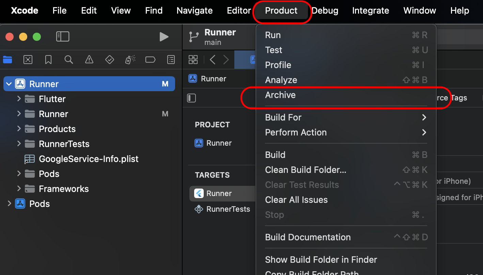
Task: Open the Project navigator folder icon
Action: click(x=7, y=60)
